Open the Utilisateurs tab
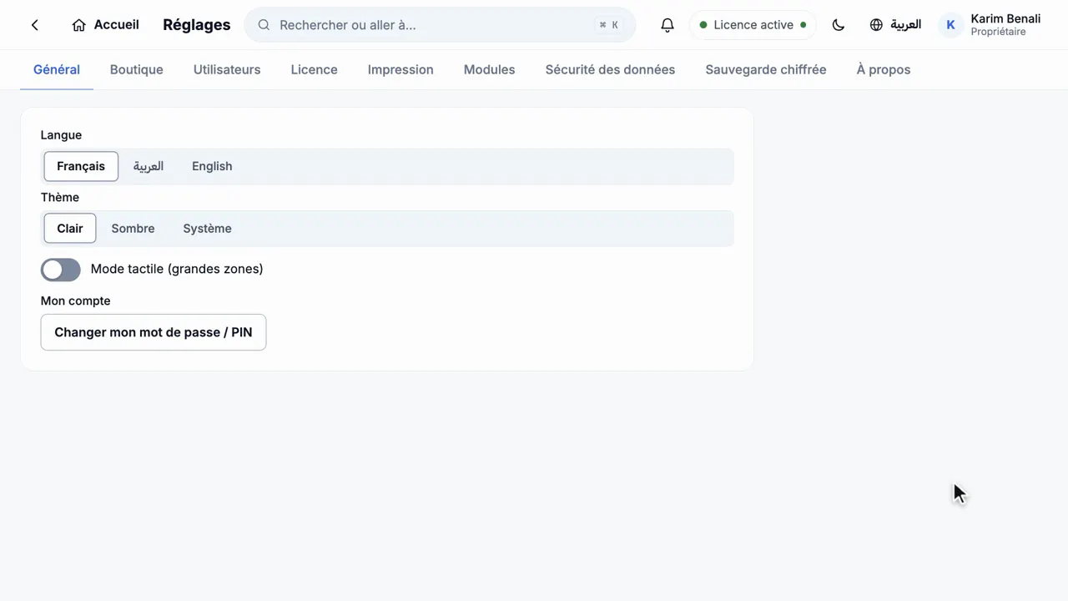This screenshot has height=601, width=1068. [227, 70]
